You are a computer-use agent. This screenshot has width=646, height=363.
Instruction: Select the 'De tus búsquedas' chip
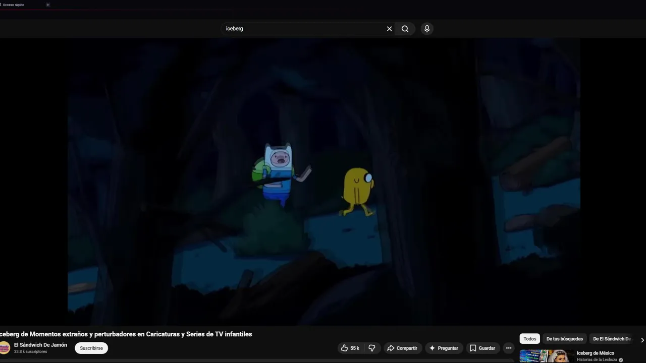click(x=564, y=339)
